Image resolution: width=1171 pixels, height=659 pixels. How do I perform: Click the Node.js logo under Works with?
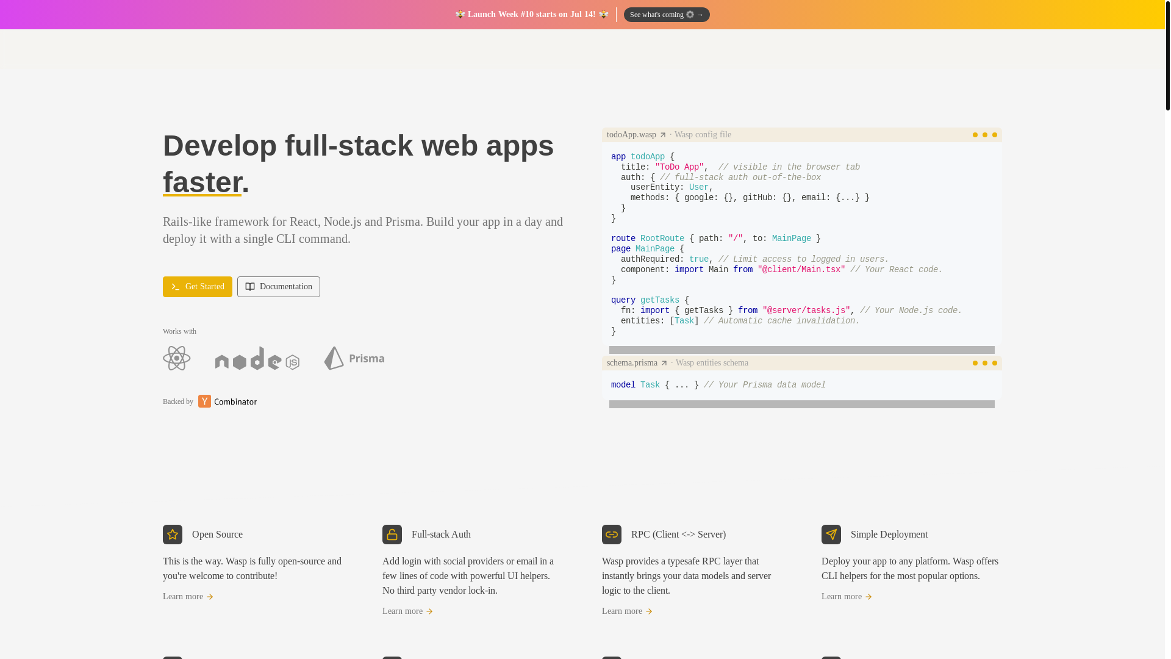[257, 358]
